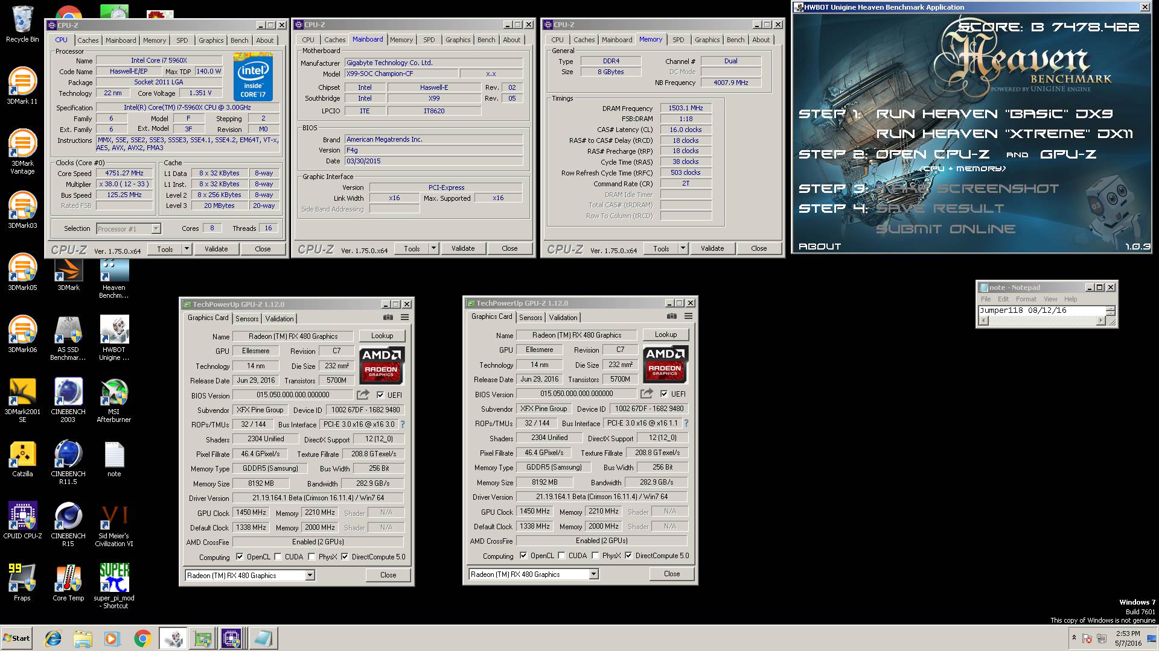Switch to Sensors tab in left GPU-Z
This screenshot has height=651, width=1159.
point(247,319)
